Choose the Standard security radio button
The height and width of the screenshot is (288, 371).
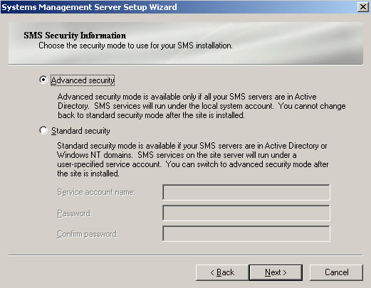43,130
